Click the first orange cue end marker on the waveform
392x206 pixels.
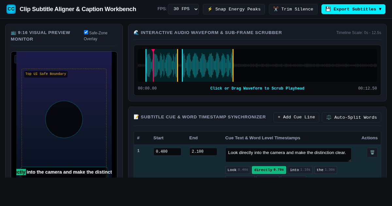click(x=177, y=65)
